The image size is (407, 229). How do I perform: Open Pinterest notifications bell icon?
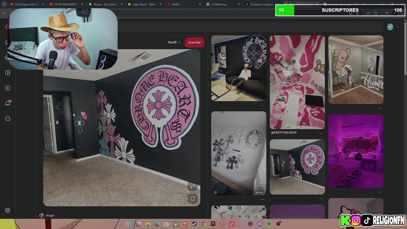pyautogui.click(x=8, y=103)
